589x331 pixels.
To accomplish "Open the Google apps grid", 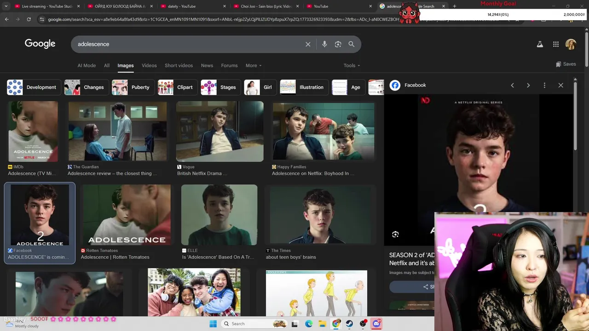I will 556,44.
